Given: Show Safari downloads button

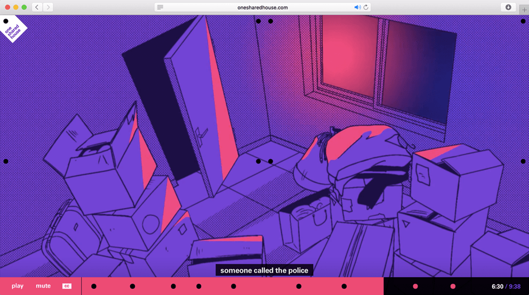Looking at the screenshot, I should pos(508,7).
